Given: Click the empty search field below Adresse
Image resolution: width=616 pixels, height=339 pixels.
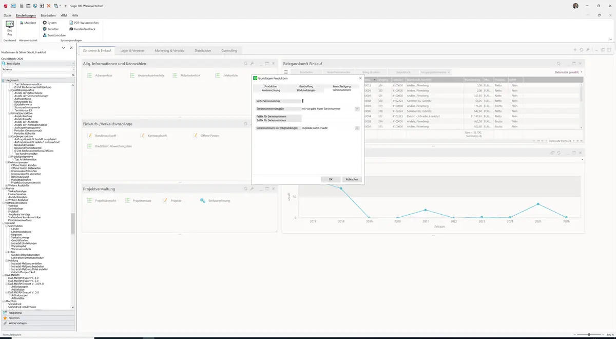Looking at the screenshot, I should [36, 75].
